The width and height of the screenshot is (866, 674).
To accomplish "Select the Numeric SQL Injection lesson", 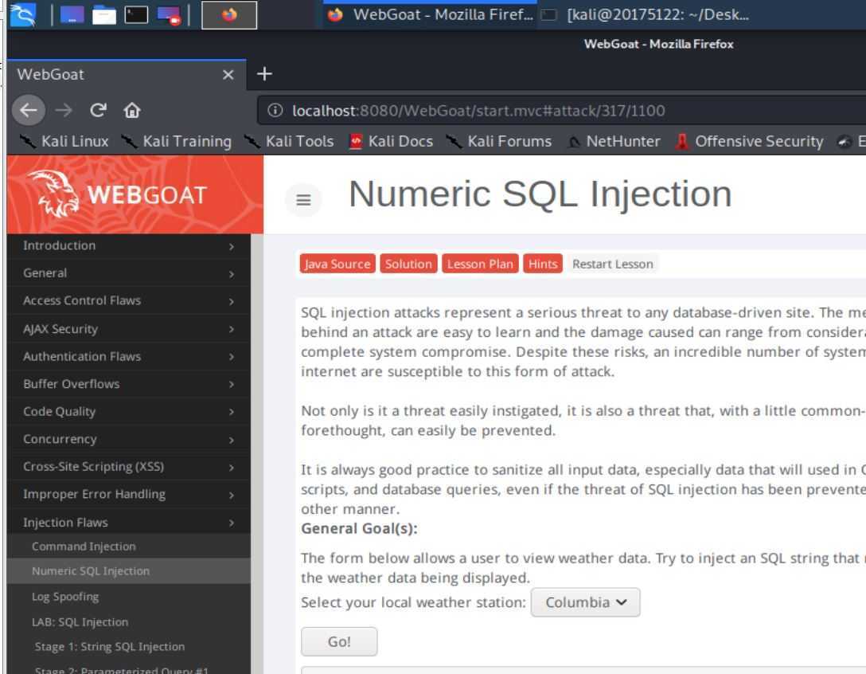I will tap(129, 571).
